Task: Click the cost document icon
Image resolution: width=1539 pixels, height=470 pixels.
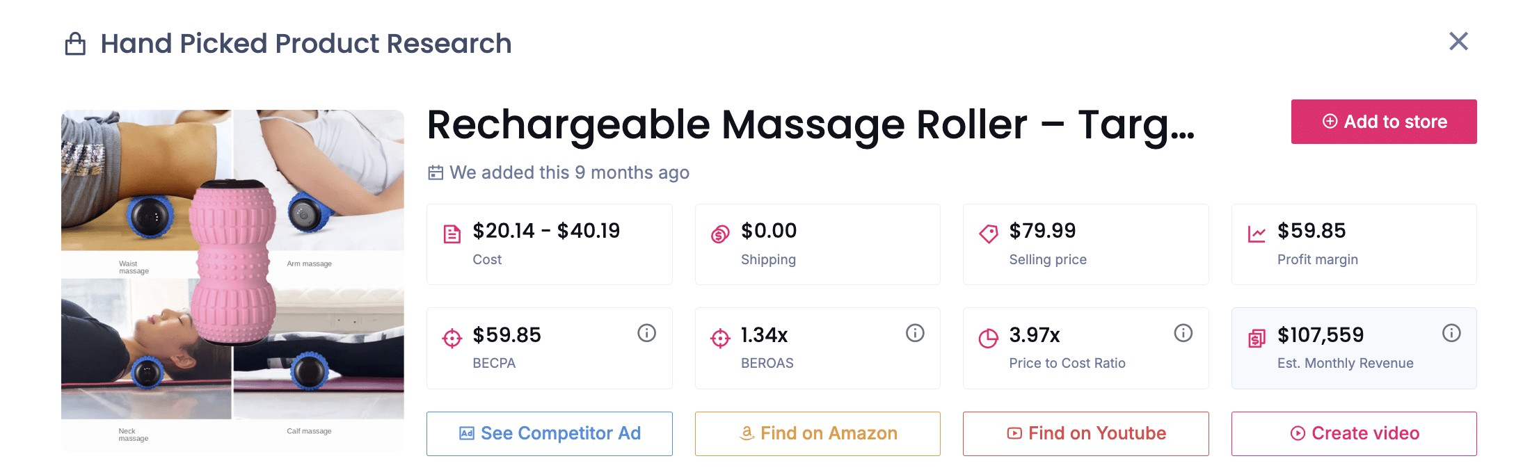Action: pyautogui.click(x=452, y=234)
